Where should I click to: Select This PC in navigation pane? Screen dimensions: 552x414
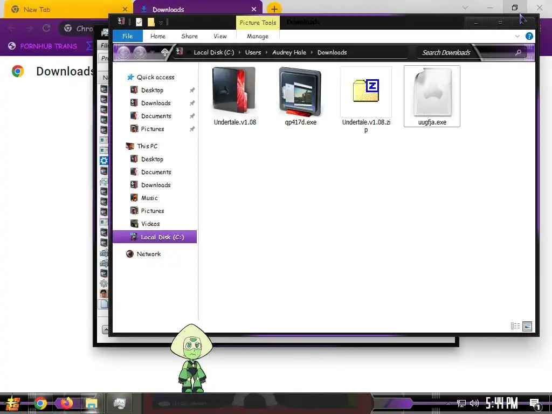click(x=142, y=146)
